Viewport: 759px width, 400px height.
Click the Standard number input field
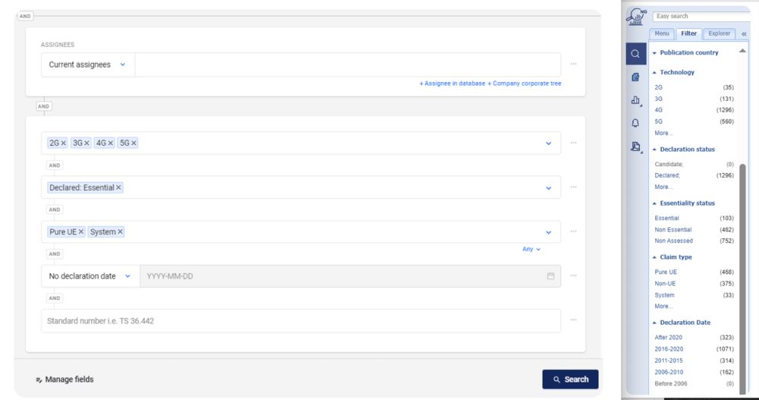[x=300, y=321]
